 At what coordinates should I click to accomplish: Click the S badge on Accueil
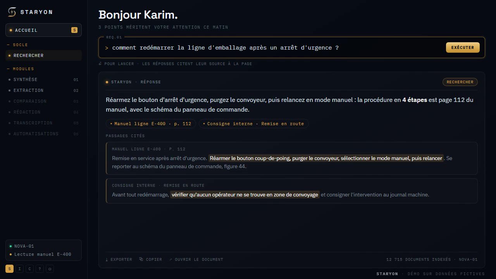point(74,30)
